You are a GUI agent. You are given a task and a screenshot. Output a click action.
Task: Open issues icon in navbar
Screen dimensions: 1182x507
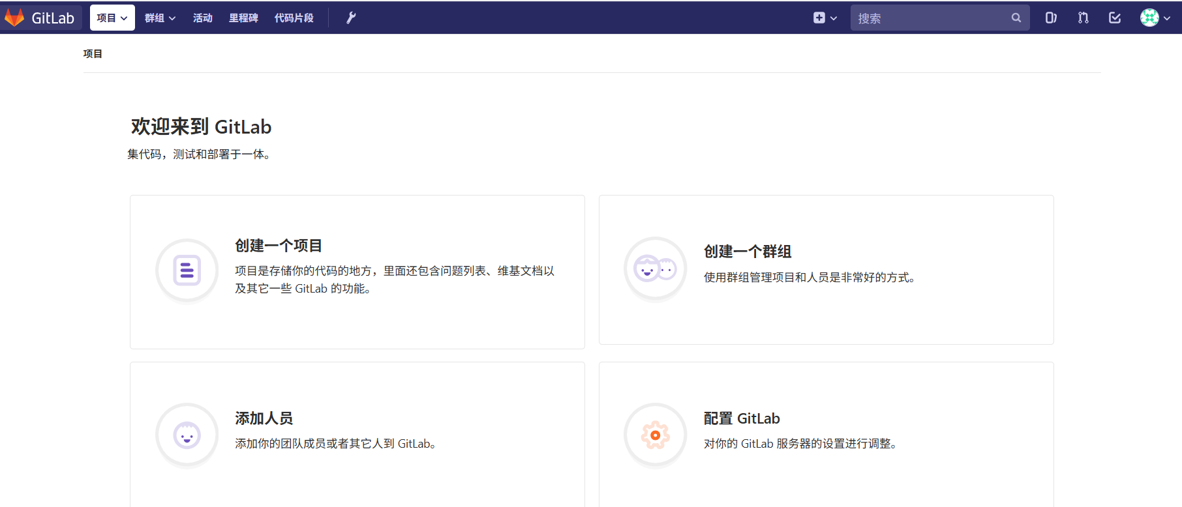1051,18
